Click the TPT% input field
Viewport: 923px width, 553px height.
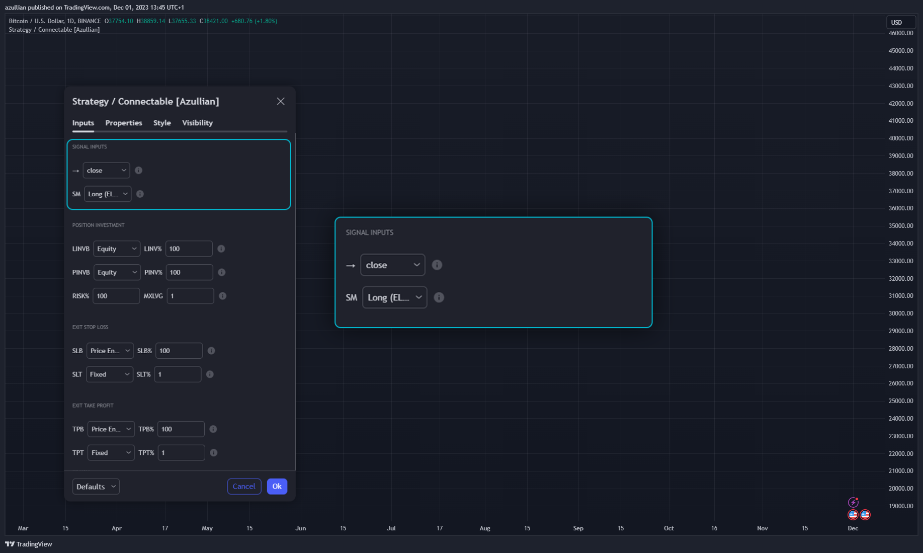[x=182, y=453]
